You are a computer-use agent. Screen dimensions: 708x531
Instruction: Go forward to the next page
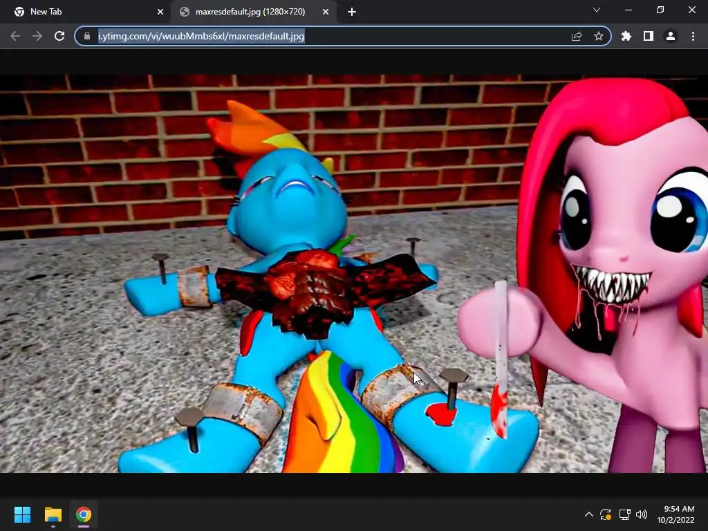click(37, 36)
